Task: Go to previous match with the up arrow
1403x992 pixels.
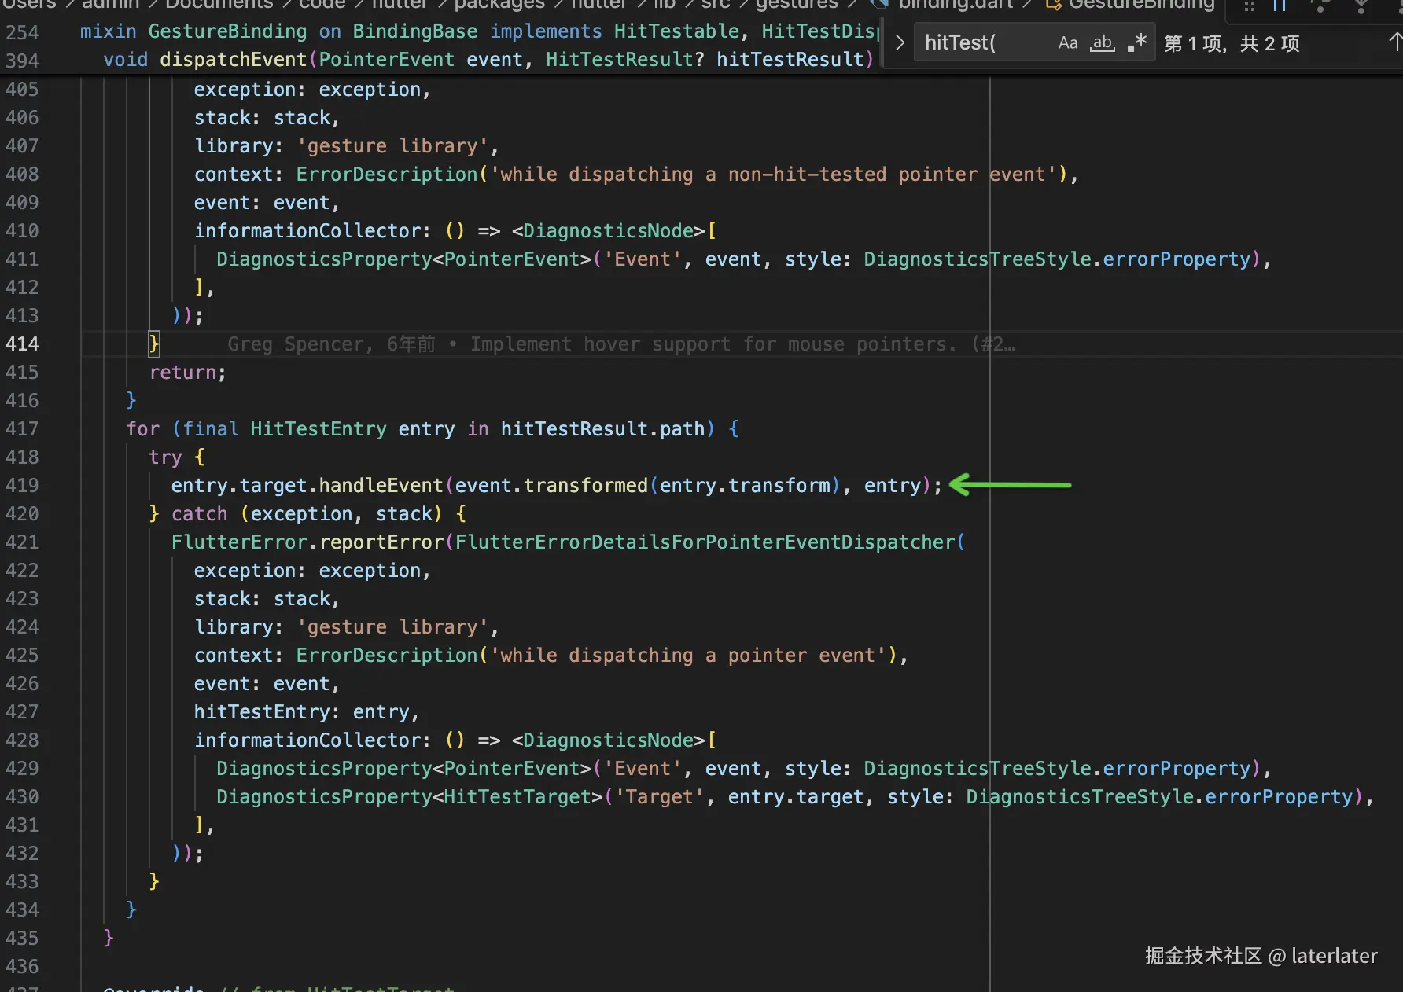Action: [x=1394, y=43]
